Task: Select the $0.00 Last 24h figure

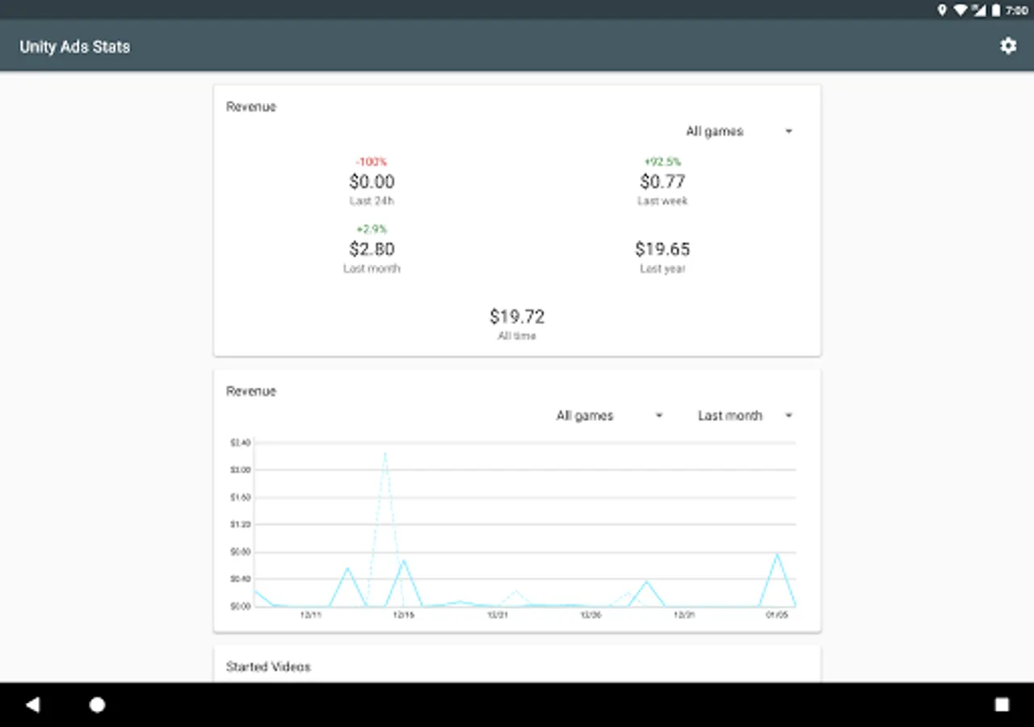Action: point(372,182)
